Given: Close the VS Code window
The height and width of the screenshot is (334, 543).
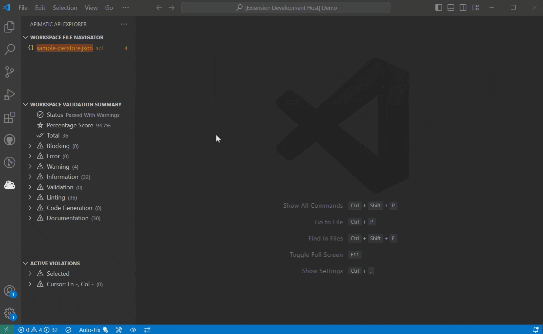Looking at the screenshot, I should (535, 7).
